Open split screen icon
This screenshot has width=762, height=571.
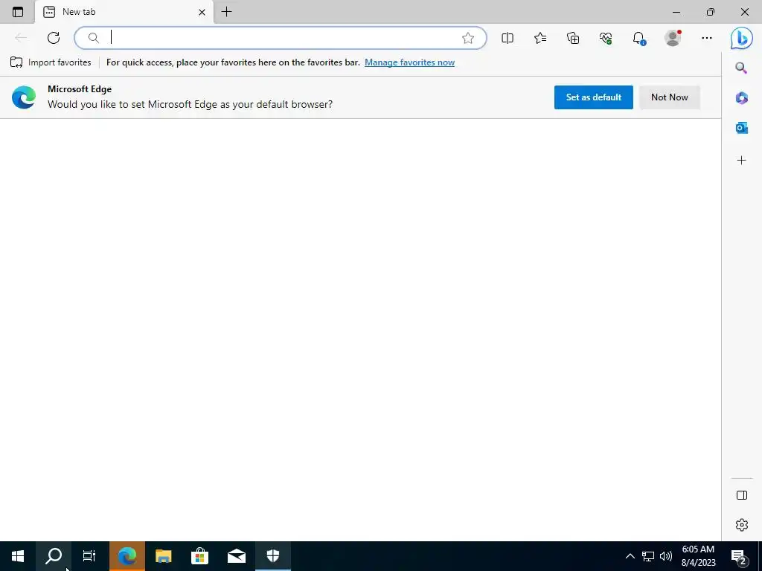click(508, 38)
